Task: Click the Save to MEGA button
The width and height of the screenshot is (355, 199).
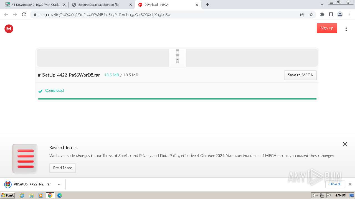Action: pos(300,75)
